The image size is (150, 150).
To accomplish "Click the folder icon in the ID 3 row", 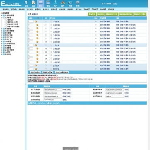I will [36, 65].
